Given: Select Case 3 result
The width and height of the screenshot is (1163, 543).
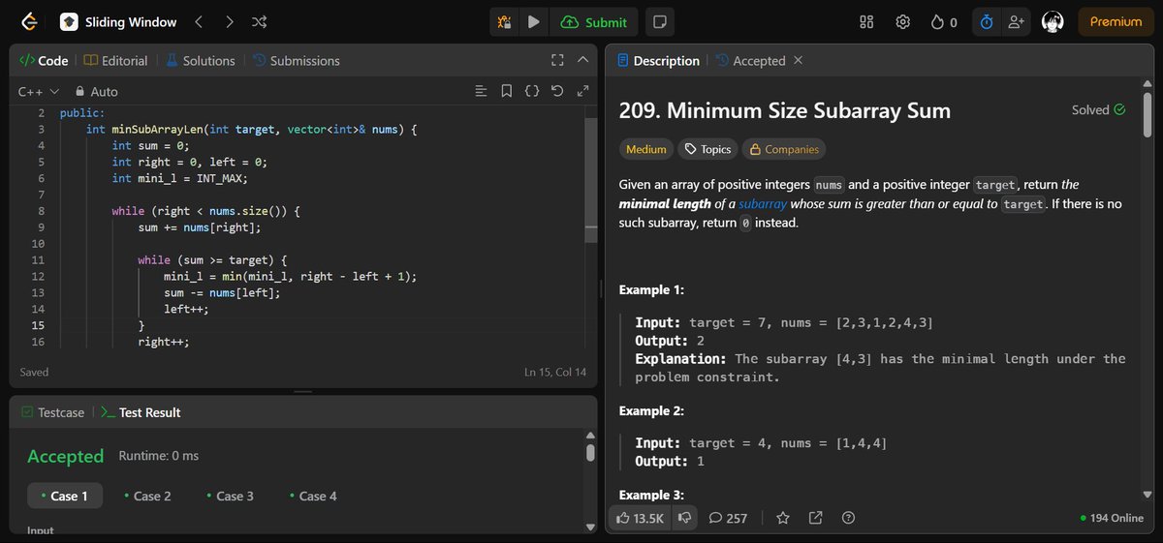Looking at the screenshot, I should point(230,496).
